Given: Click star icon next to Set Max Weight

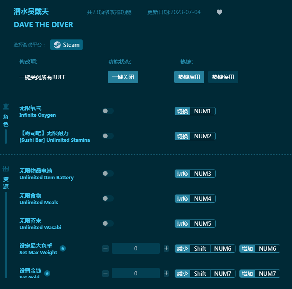Looking at the screenshot, I should (63, 248).
